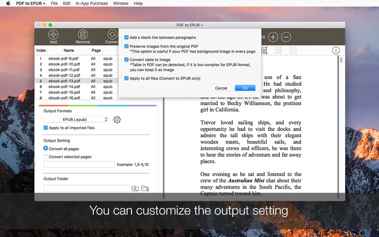Click the Cancel button in dialog
The height and width of the screenshot is (237, 379).
pos(221,88)
